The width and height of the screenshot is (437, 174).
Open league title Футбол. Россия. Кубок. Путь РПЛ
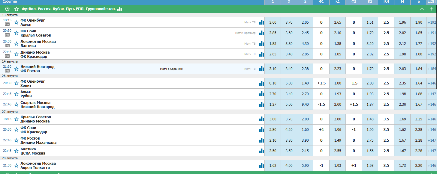click(x=69, y=9)
